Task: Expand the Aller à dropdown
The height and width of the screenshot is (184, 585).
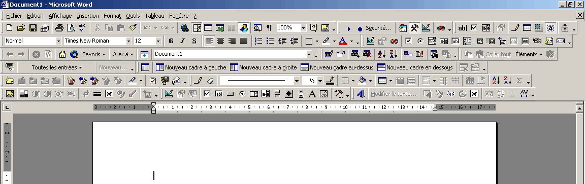Action: pos(123,54)
